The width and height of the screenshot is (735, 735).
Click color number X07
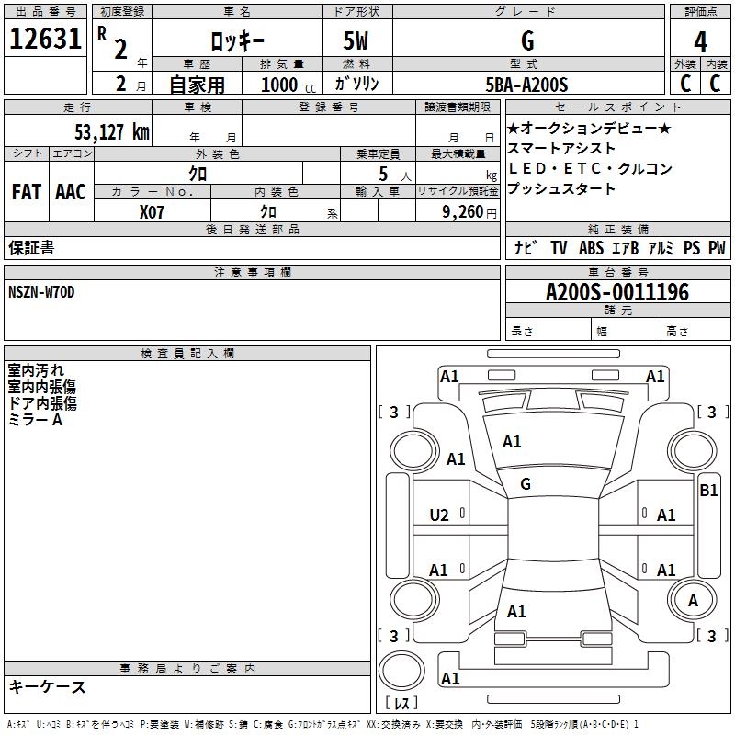(x=152, y=212)
